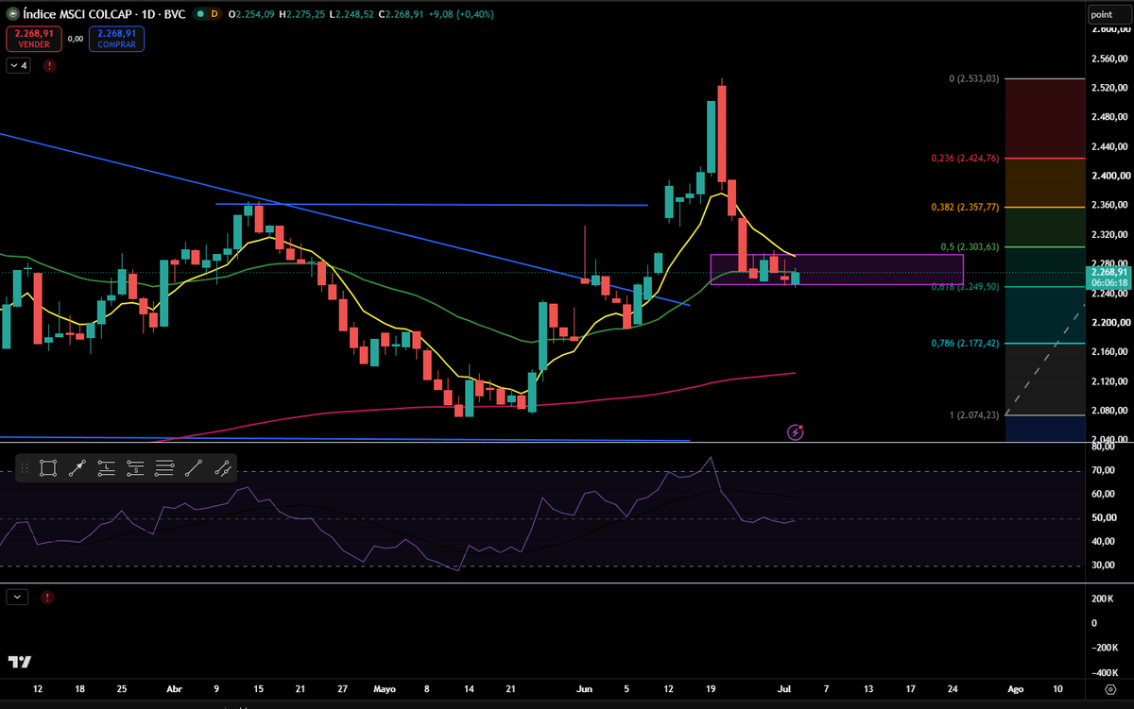Select the purple rectangle zone drawing
The height and width of the screenshot is (709, 1134).
(836, 269)
